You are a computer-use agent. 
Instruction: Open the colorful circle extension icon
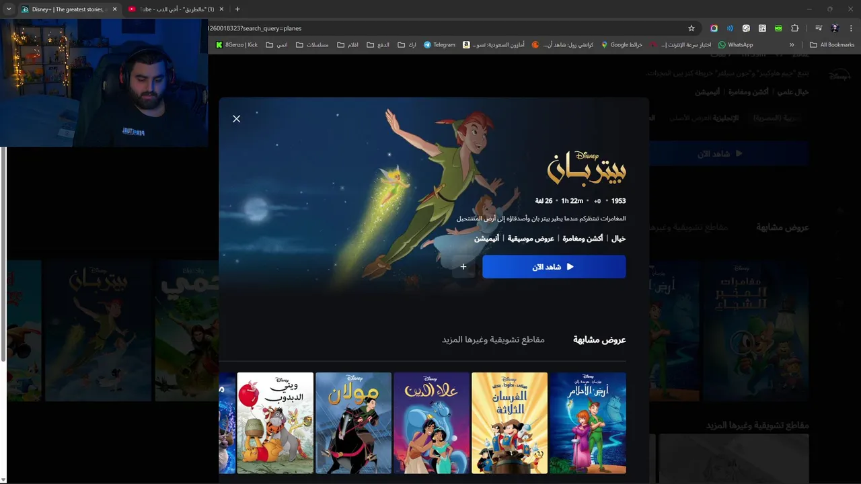point(714,28)
